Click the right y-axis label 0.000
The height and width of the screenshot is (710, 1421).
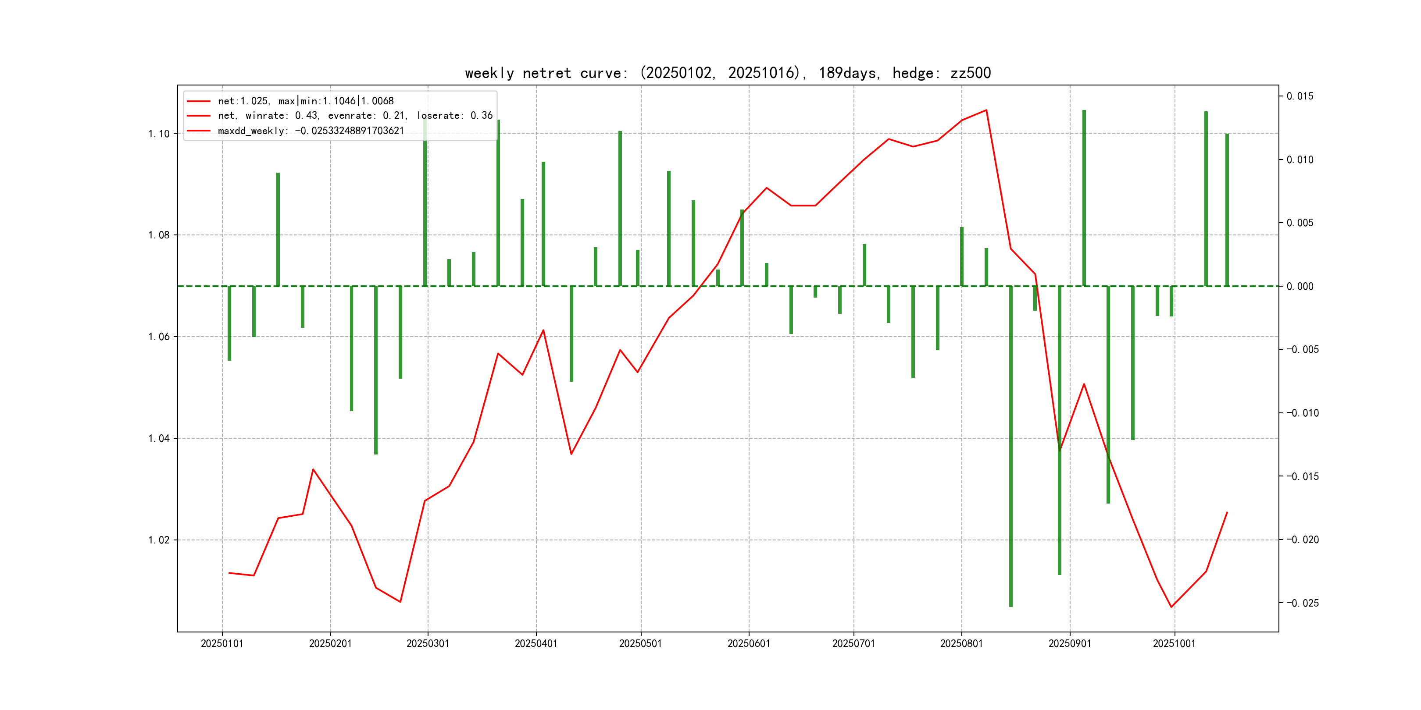click(x=1300, y=287)
